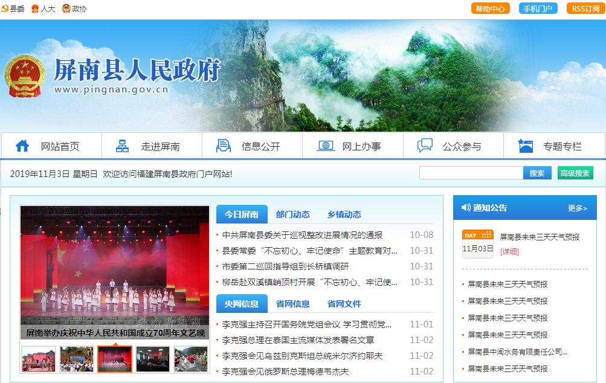
Task: Focus the site search text field
Action: [471, 173]
